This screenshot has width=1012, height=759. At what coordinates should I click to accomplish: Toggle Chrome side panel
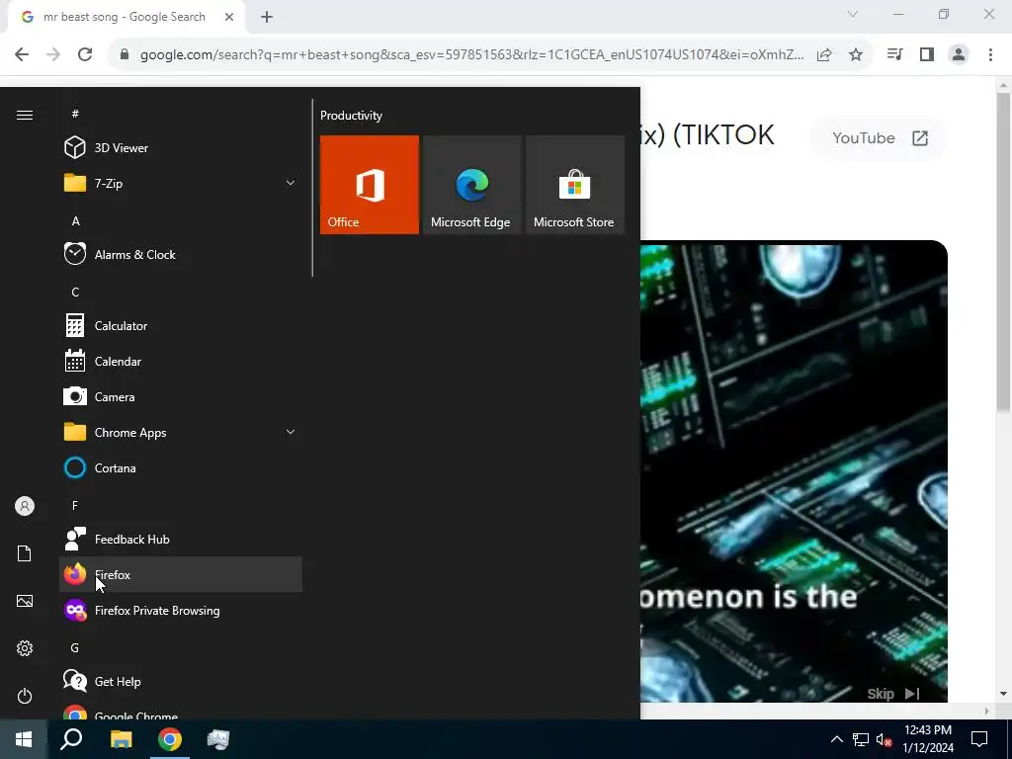point(927,54)
